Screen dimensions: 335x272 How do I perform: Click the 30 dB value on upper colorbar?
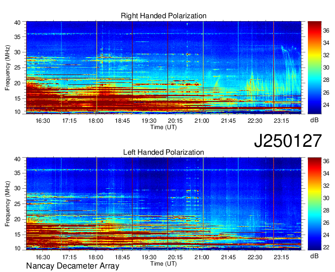(x=326, y=68)
